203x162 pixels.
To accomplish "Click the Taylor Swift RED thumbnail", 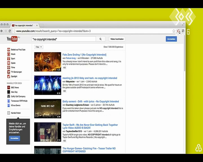I will pos(48,132).
